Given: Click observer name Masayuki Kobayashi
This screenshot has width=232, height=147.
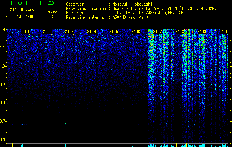Looking at the screenshot, I should click(x=132, y=4).
